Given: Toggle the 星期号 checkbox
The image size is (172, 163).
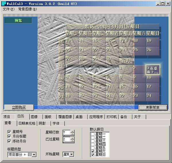Looking at the screenshot, I should coord(9,132).
